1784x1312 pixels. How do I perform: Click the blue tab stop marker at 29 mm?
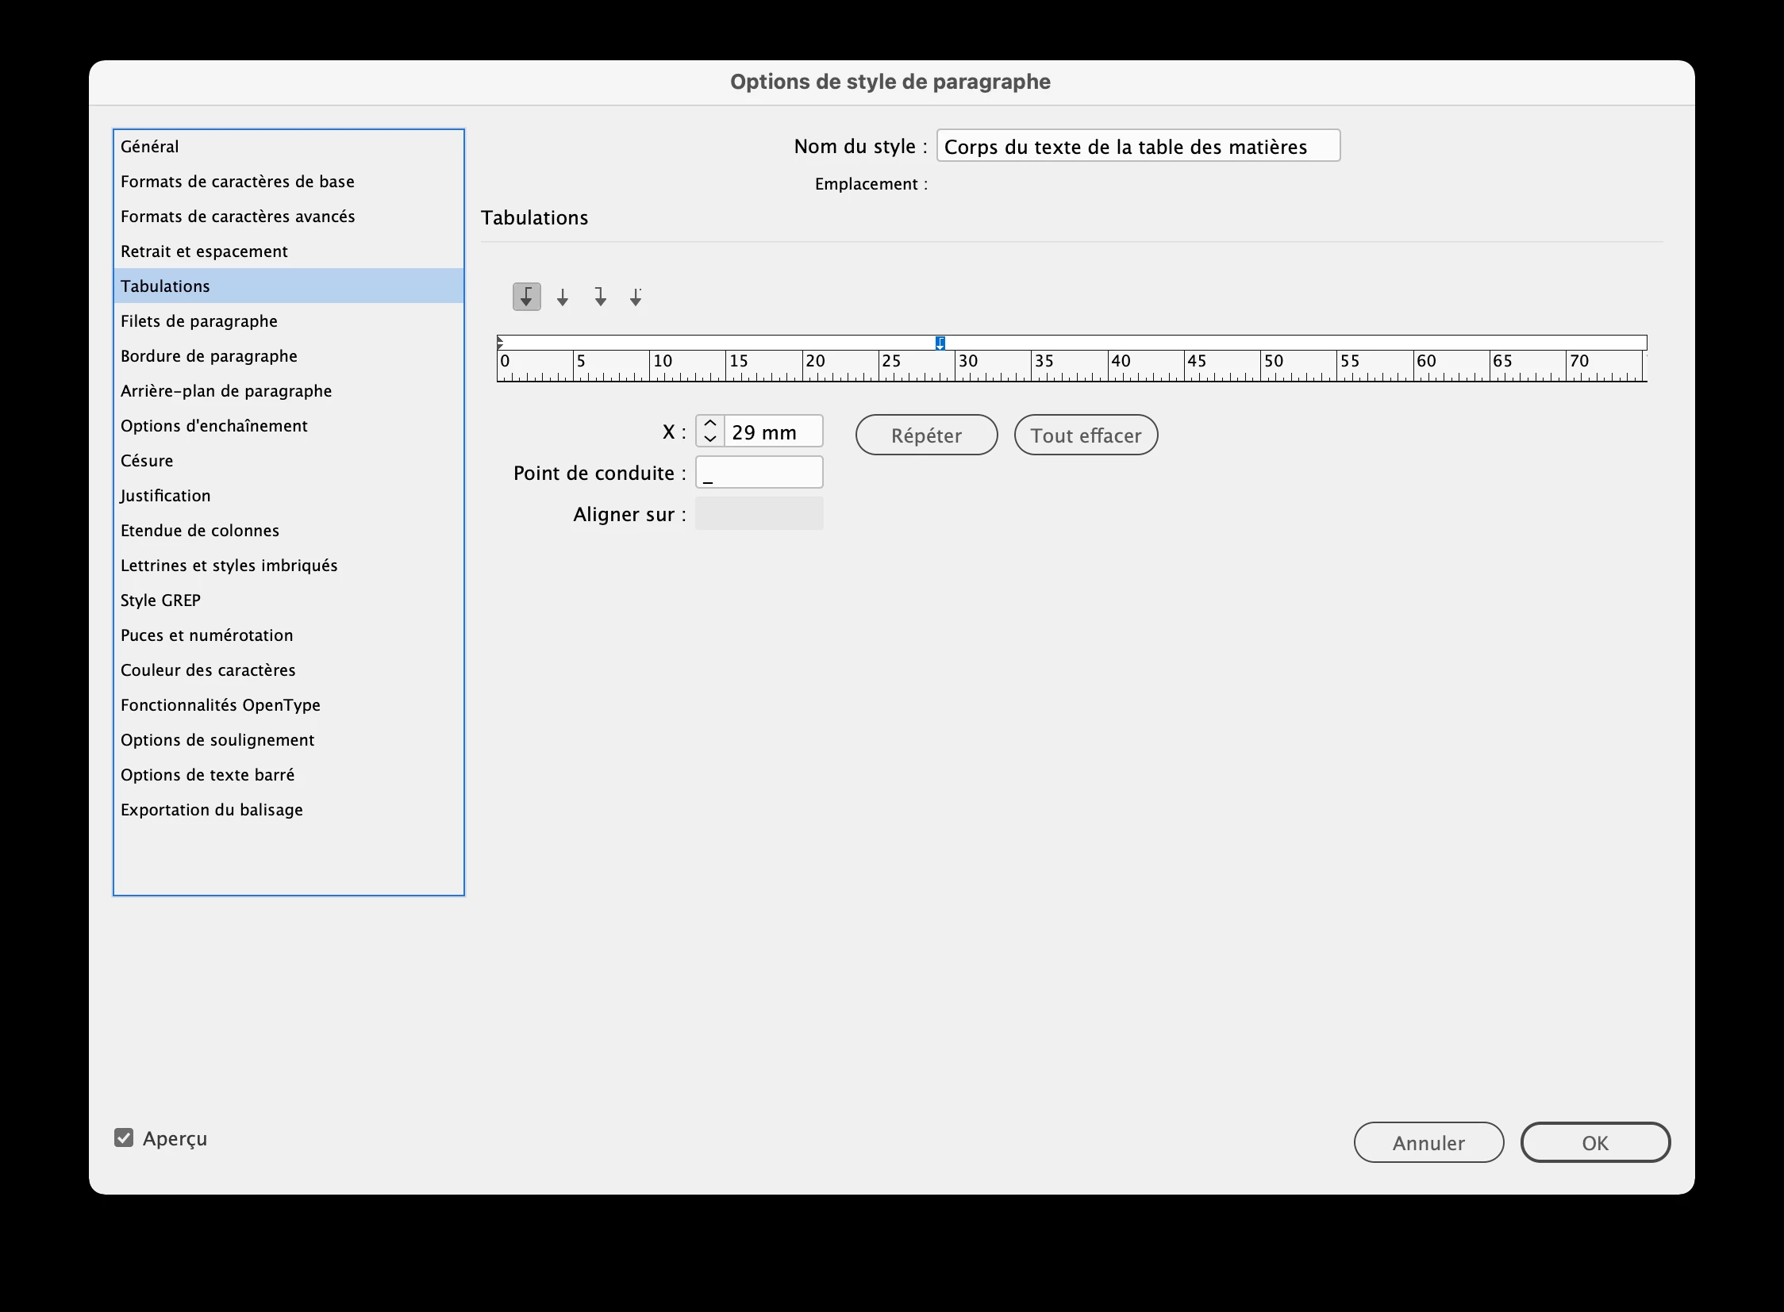pos(940,343)
